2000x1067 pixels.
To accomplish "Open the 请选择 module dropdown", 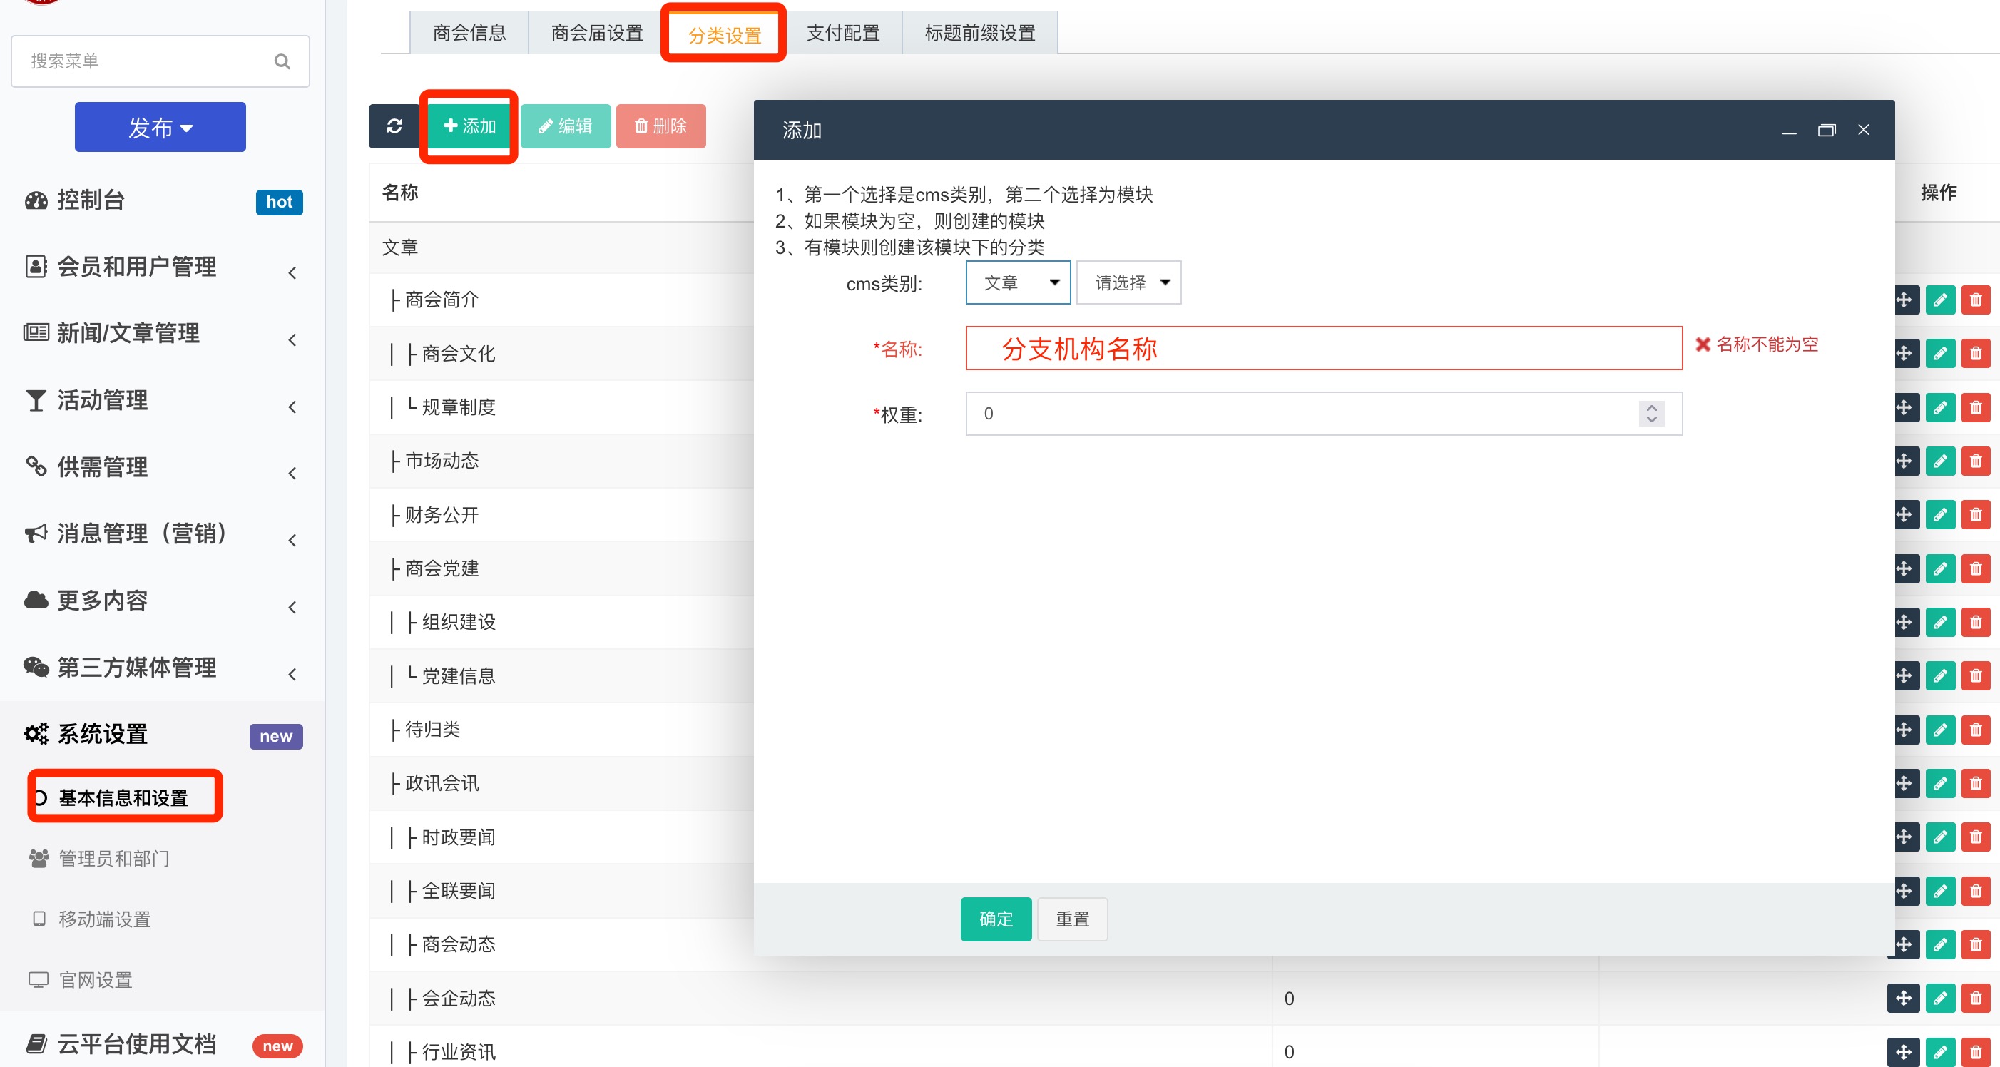I will pyautogui.click(x=1128, y=282).
